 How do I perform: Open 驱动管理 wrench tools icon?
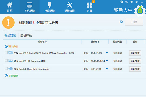point(69,5)
